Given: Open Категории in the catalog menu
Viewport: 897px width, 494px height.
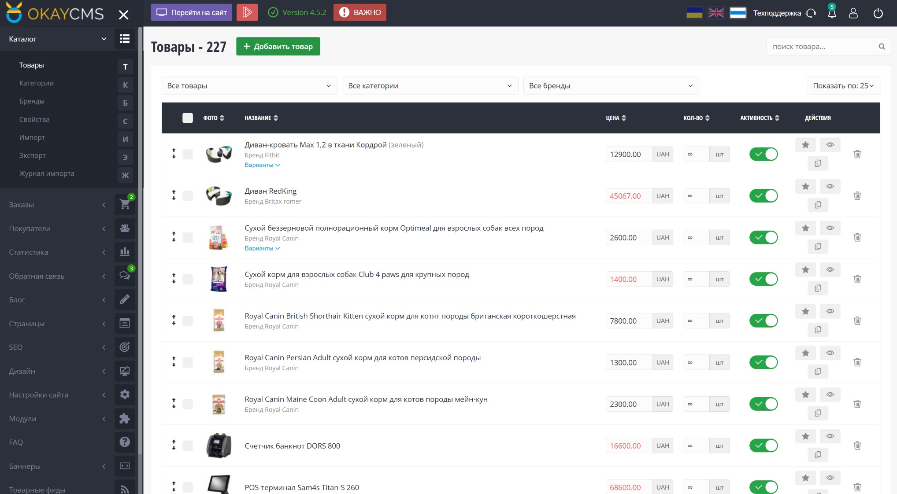Looking at the screenshot, I should [x=37, y=83].
